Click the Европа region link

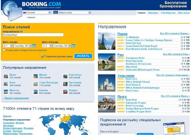click(x=7, y=116)
